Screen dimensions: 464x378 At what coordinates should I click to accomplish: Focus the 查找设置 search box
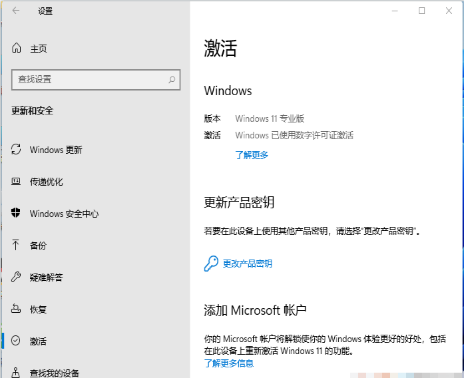pos(90,79)
